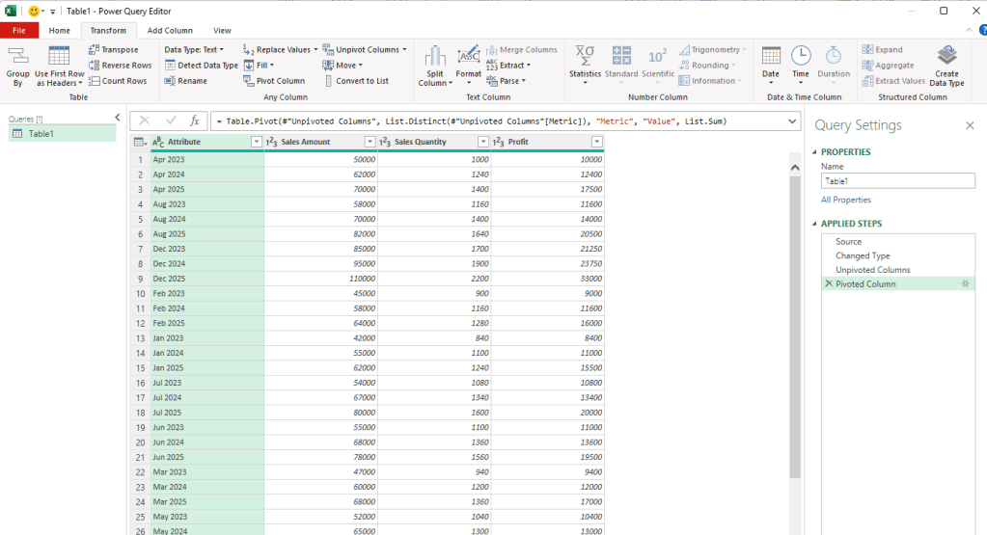Open the Profit column filter dropdown
Screen dimensions: 987x535
pos(596,142)
